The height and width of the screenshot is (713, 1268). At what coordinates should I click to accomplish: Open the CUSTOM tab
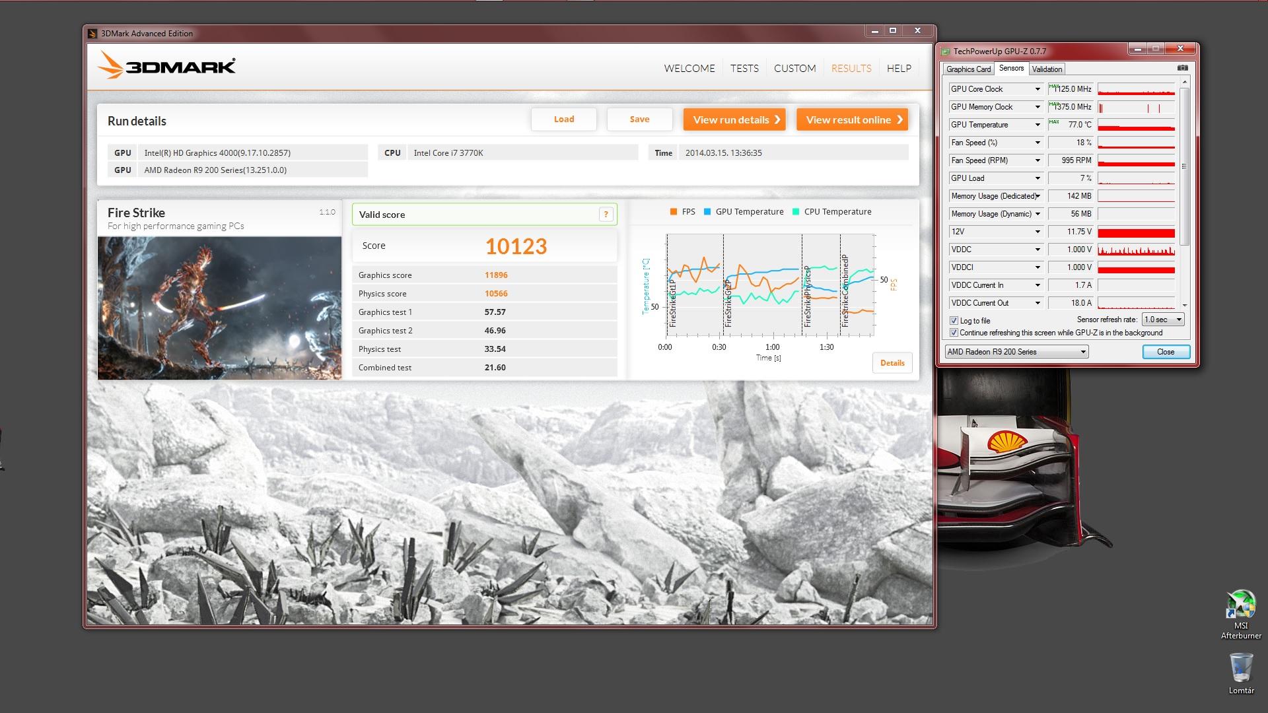coord(794,68)
